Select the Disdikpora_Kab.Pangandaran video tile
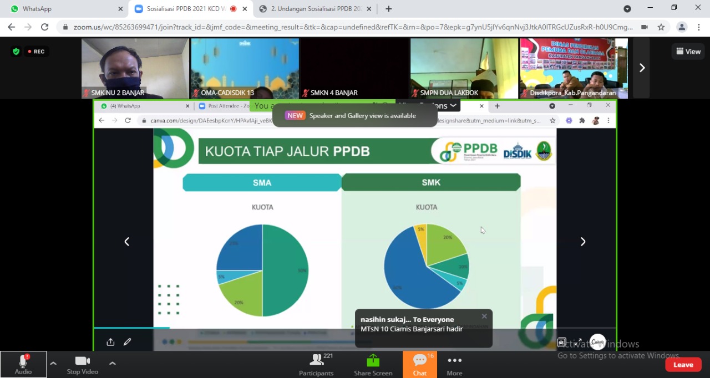The width and height of the screenshot is (710, 378). (574, 68)
